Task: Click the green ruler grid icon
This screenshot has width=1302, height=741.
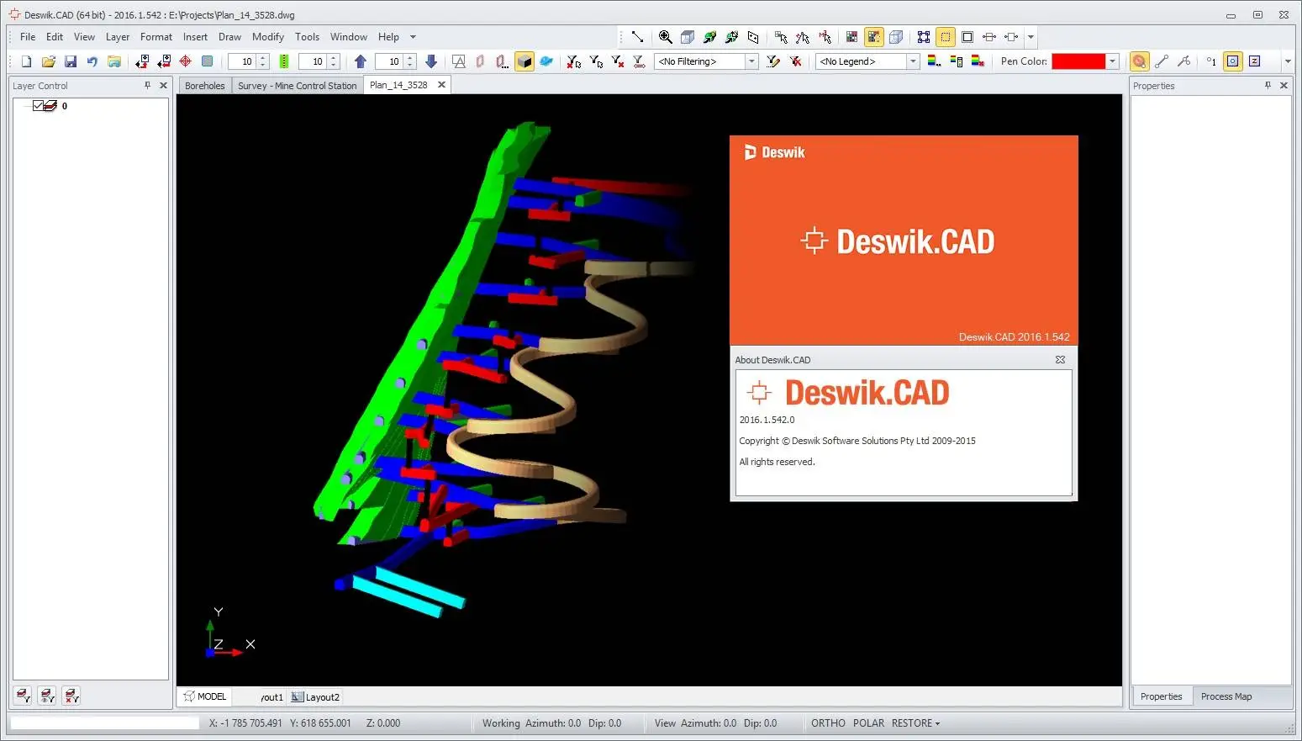Action: tap(284, 61)
